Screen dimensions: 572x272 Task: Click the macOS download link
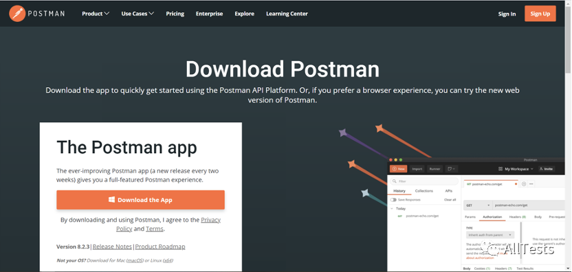pyautogui.click(x=135, y=260)
